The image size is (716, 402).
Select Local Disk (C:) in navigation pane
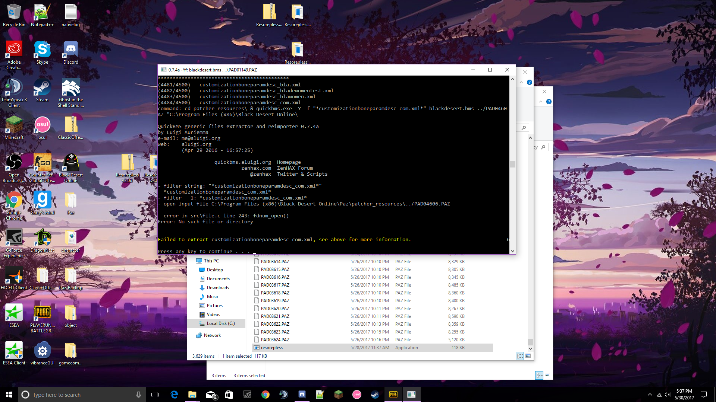coord(220,323)
